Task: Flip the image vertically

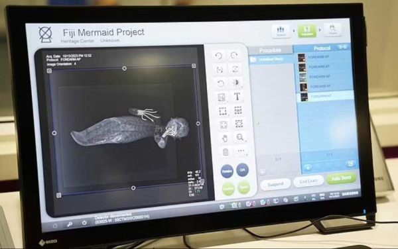Action: [235, 69]
